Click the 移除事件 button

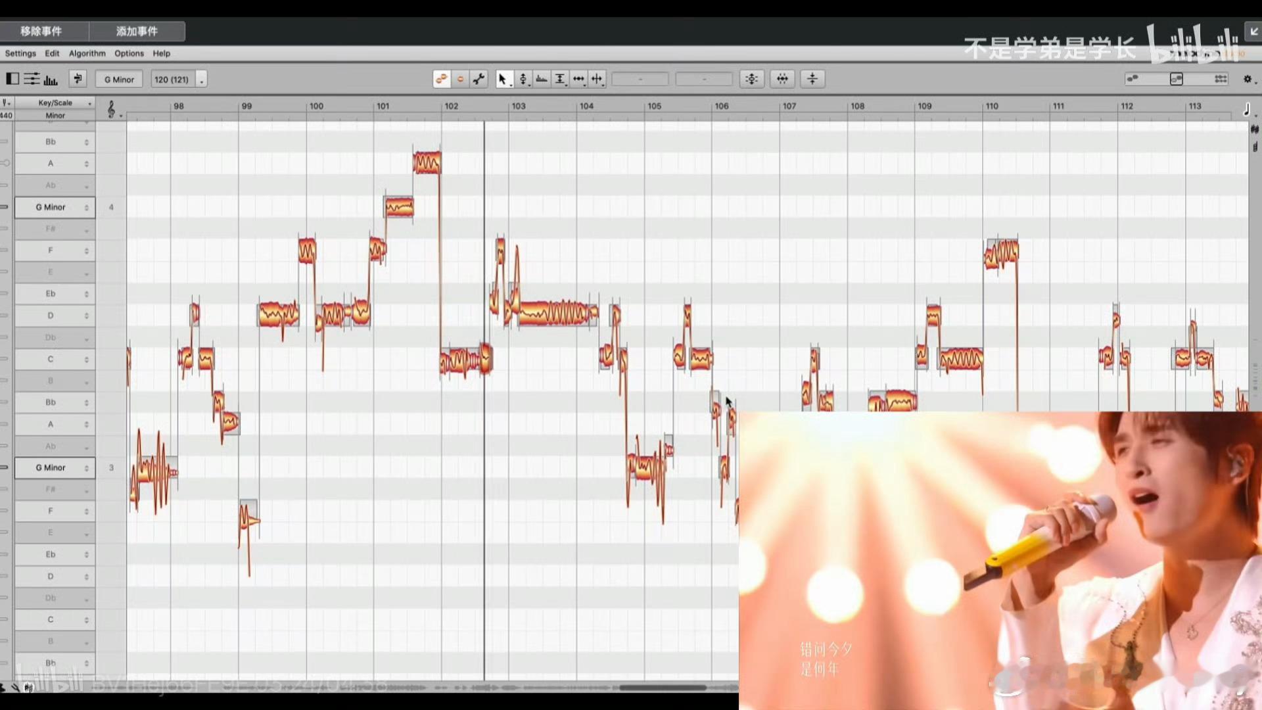point(41,31)
